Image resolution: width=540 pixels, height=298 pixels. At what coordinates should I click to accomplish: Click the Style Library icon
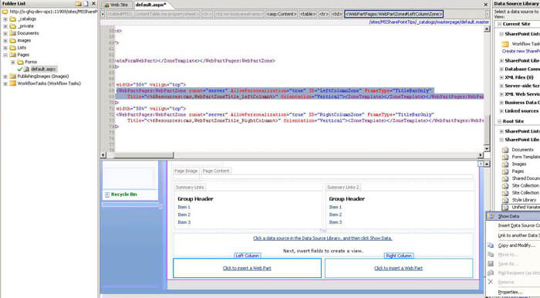(505, 200)
